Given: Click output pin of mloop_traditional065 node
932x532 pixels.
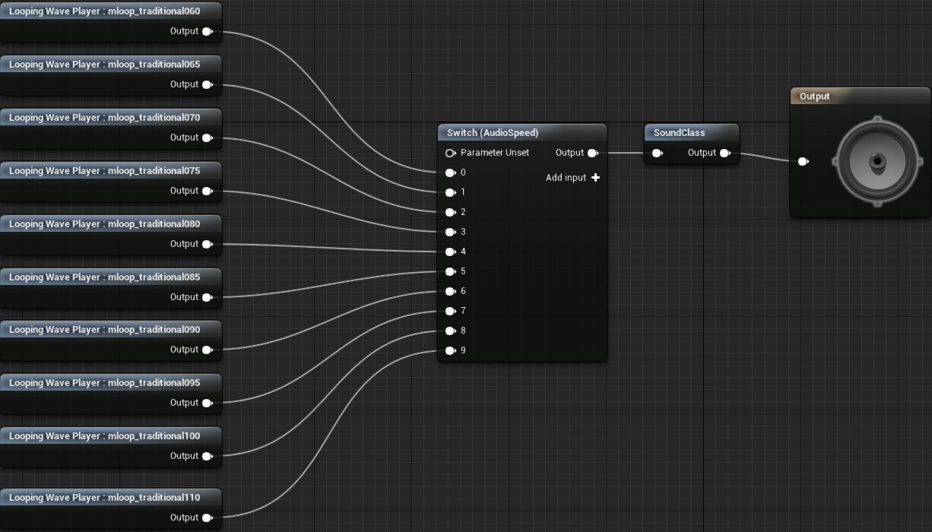Looking at the screenshot, I should 207,84.
